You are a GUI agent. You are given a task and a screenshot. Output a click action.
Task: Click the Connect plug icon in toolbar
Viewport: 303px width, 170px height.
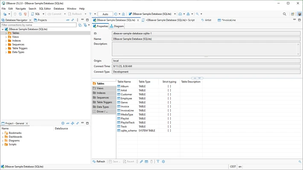(x=15, y=14)
